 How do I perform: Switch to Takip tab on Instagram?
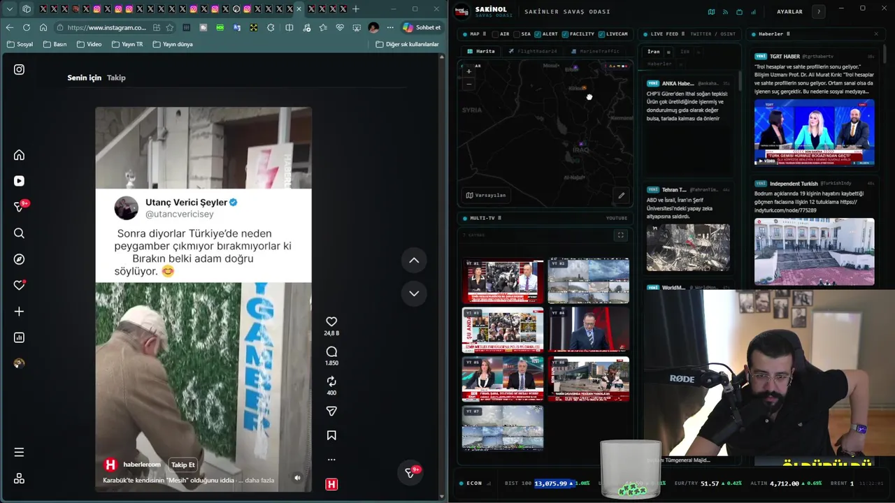pyautogui.click(x=116, y=78)
